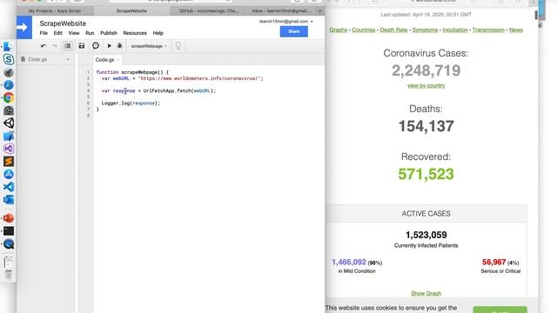557x313 pixels.
Task: Click the Worldometers page vertical scrollbar
Action: (x=536, y=16)
